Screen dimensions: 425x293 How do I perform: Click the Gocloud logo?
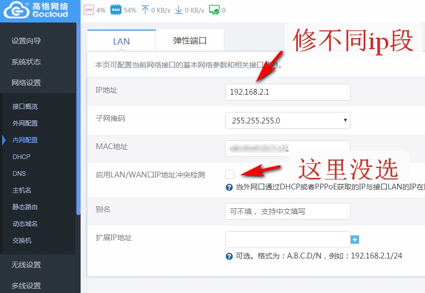(36, 10)
